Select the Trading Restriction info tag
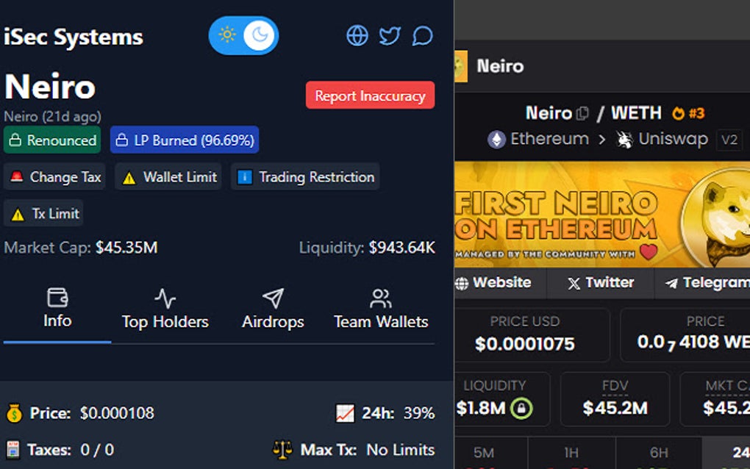 [x=305, y=177]
